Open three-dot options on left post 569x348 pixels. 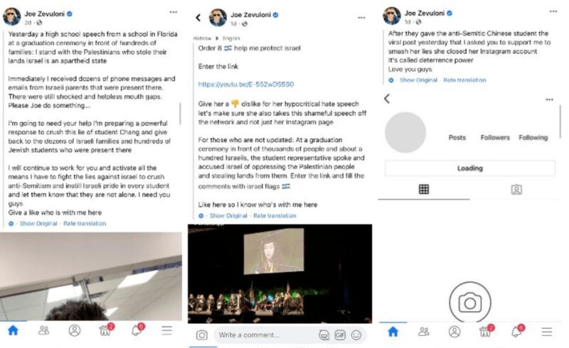click(x=174, y=12)
